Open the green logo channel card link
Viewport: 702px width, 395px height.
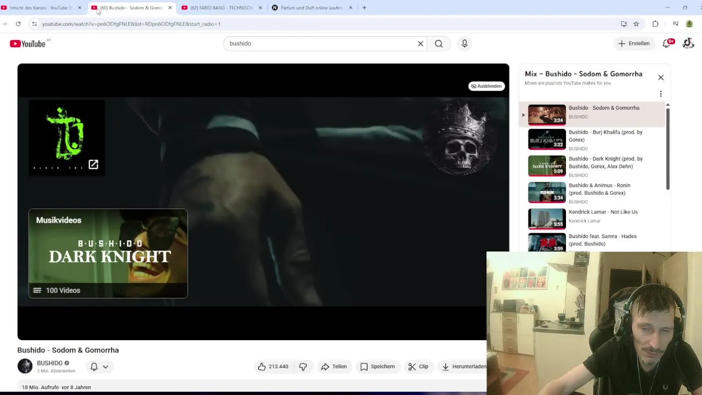[x=66, y=138]
